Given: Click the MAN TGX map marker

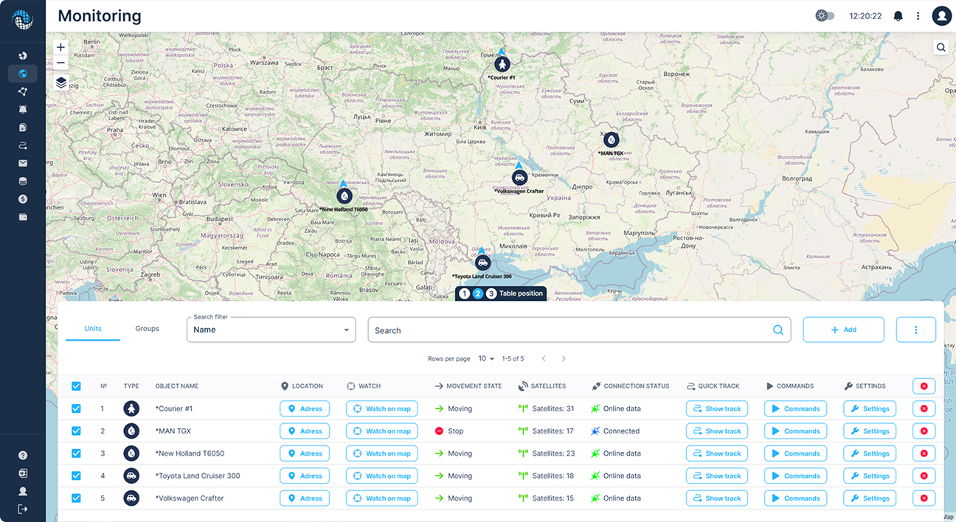Looking at the screenshot, I should click(611, 139).
